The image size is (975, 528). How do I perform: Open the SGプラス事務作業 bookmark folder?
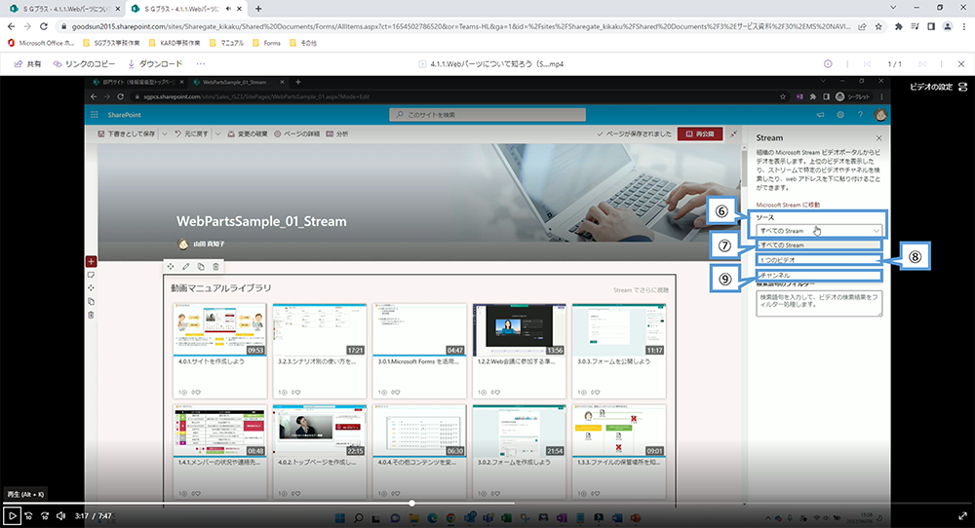(x=111, y=43)
